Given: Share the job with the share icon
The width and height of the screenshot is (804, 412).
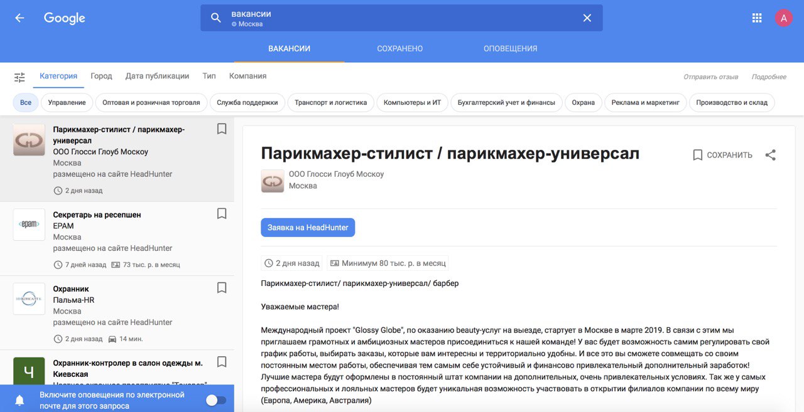Looking at the screenshot, I should coord(771,155).
